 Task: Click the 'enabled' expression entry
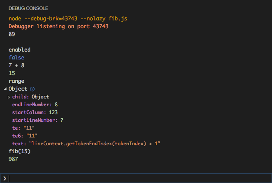pyautogui.click(x=19, y=50)
